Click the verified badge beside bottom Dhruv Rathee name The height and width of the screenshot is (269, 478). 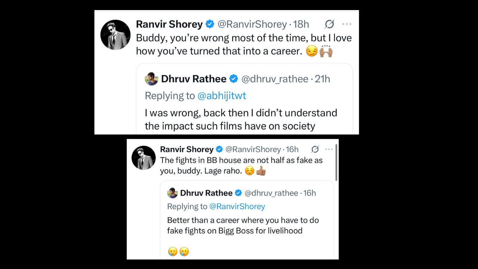pos(238,193)
